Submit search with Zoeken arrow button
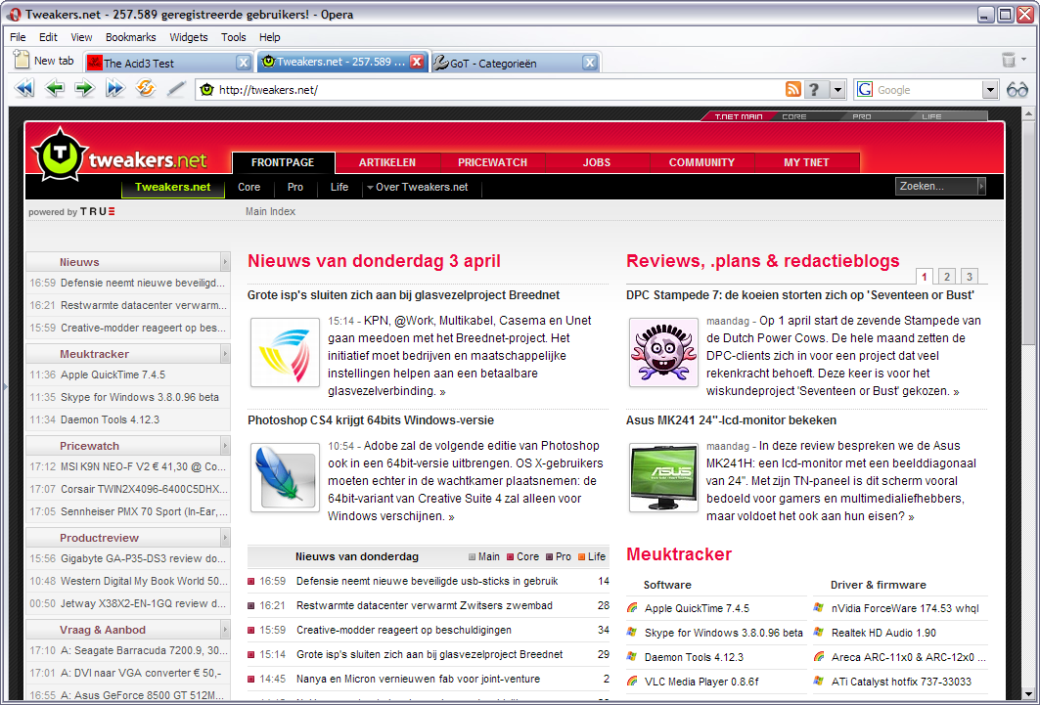The height and width of the screenshot is (705, 1040). click(982, 186)
